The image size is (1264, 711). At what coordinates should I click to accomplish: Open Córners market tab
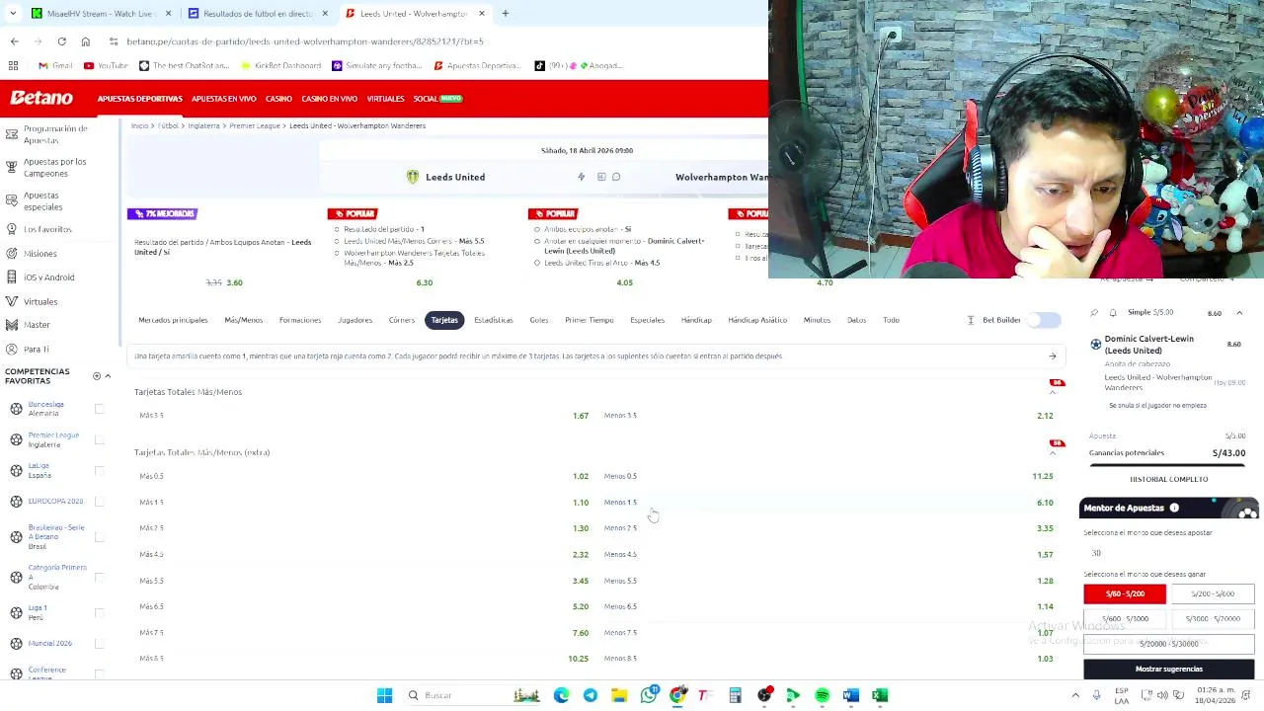(x=402, y=320)
